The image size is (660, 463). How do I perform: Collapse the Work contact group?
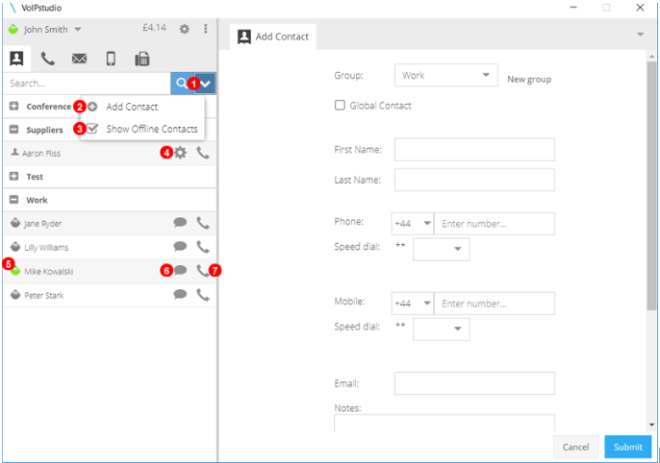click(x=15, y=200)
